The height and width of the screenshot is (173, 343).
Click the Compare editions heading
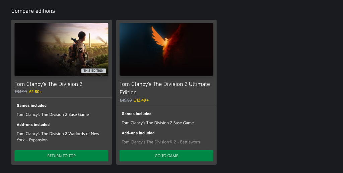coord(33,11)
